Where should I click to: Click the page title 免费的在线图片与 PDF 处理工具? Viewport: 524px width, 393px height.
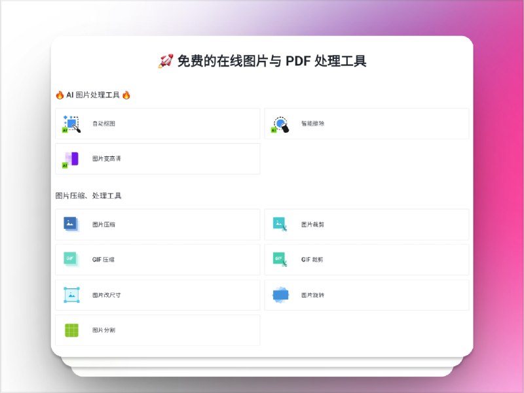(263, 61)
